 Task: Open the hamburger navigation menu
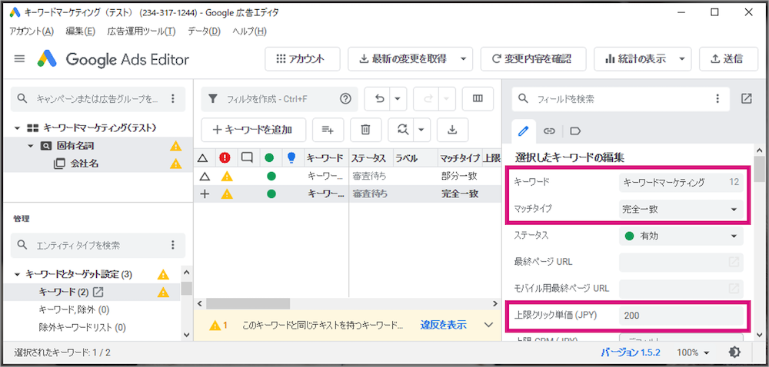click(19, 59)
